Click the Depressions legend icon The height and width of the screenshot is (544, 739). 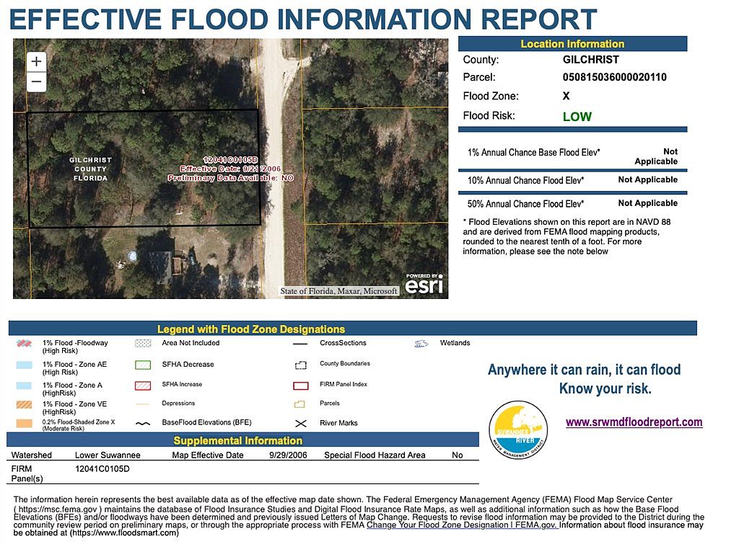[142, 403]
